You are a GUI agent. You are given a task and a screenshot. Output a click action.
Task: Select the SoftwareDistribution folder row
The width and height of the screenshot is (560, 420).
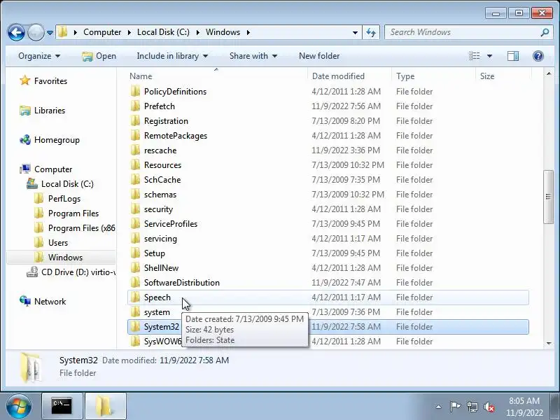coord(328,283)
